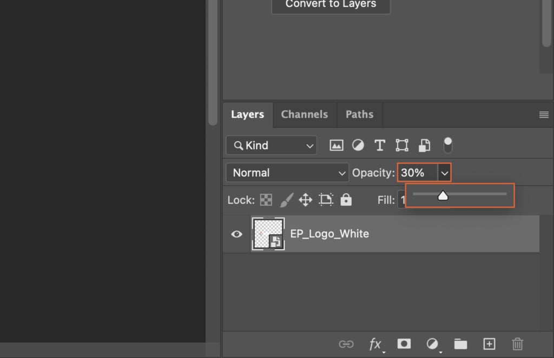The height and width of the screenshot is (358, 554).
Task: Filter for type layers
Action: tap(380, 145)
